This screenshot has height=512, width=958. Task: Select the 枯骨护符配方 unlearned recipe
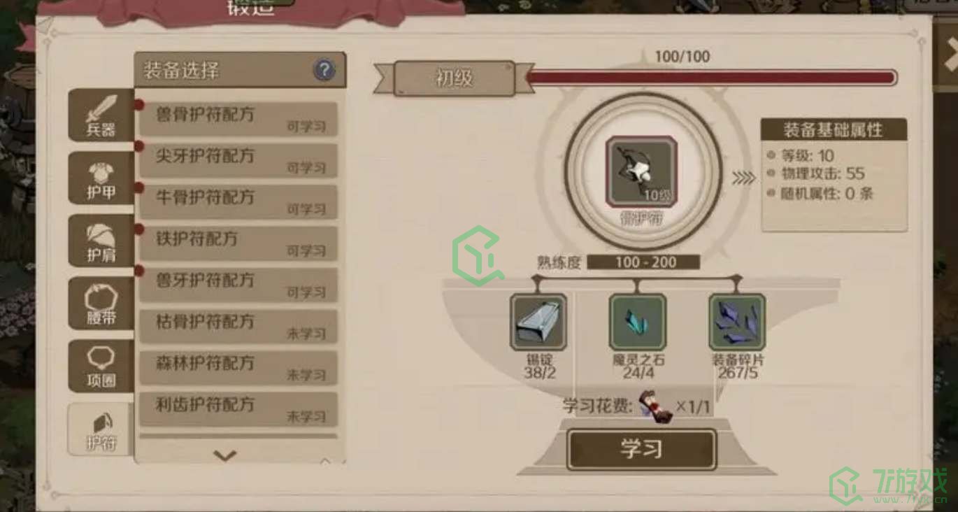tap(238, 327)
